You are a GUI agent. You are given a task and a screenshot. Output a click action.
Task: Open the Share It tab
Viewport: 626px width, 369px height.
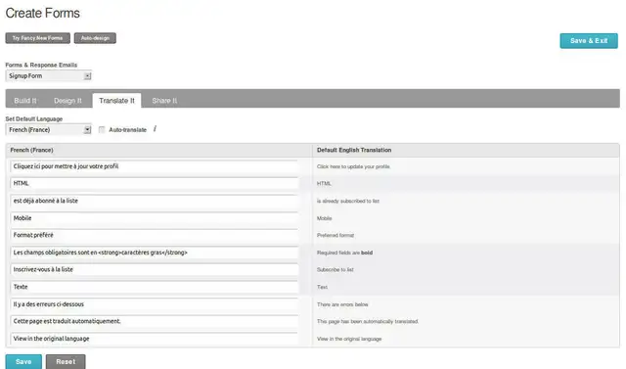[164, 101]
